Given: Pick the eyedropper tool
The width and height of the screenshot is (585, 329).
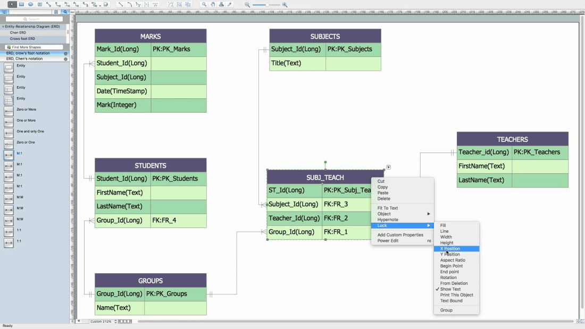Looking at the screenshot, I should coord(230,4).
